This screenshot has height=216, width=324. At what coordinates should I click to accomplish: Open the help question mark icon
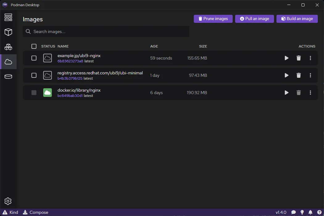(x=319, y=212)
